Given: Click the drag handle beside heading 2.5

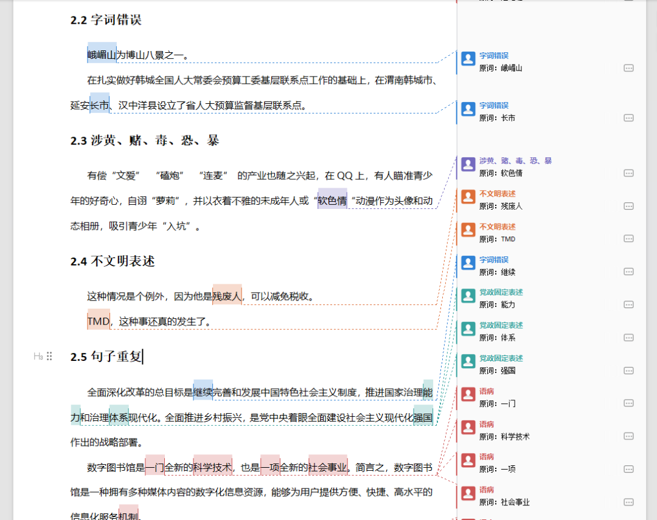Looking at the screenshot, I should (x=50, y=357).
